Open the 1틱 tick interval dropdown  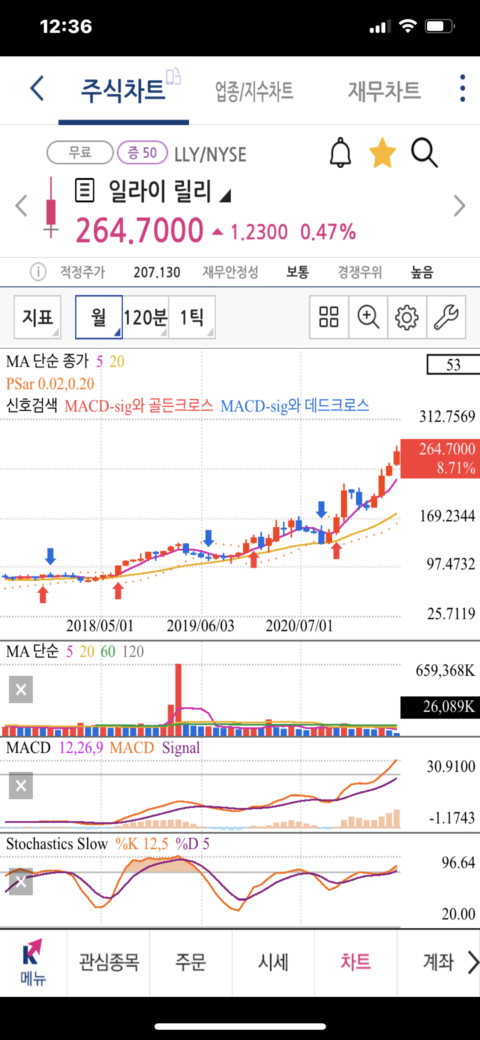[192, 317]
